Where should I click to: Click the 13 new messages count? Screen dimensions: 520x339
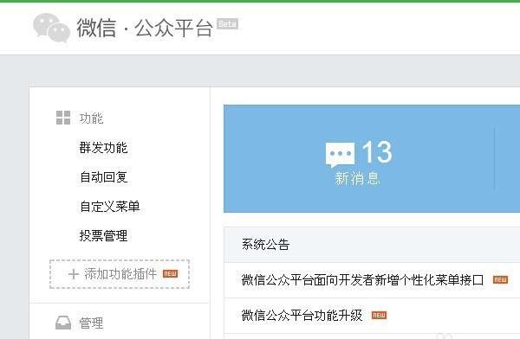tap(377, 151)
